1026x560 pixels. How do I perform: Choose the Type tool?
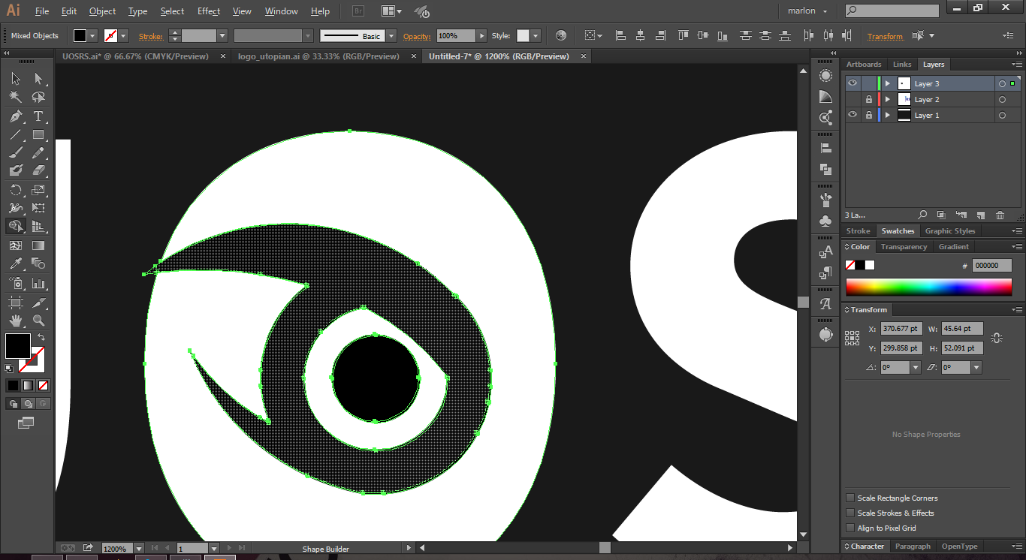coord(38,116)
